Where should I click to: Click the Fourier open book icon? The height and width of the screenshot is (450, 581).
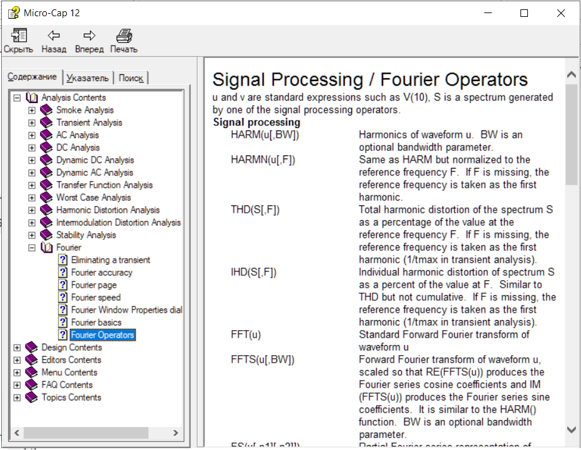pos(47,248)
